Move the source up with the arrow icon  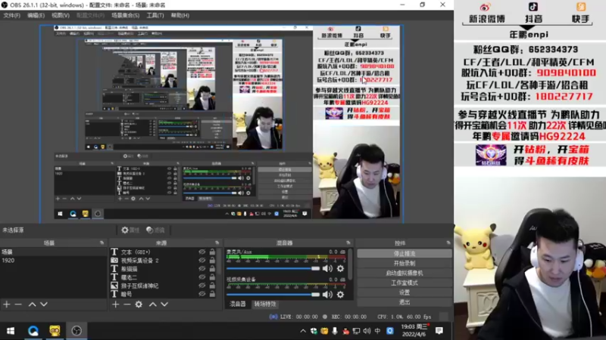(153, 304)
